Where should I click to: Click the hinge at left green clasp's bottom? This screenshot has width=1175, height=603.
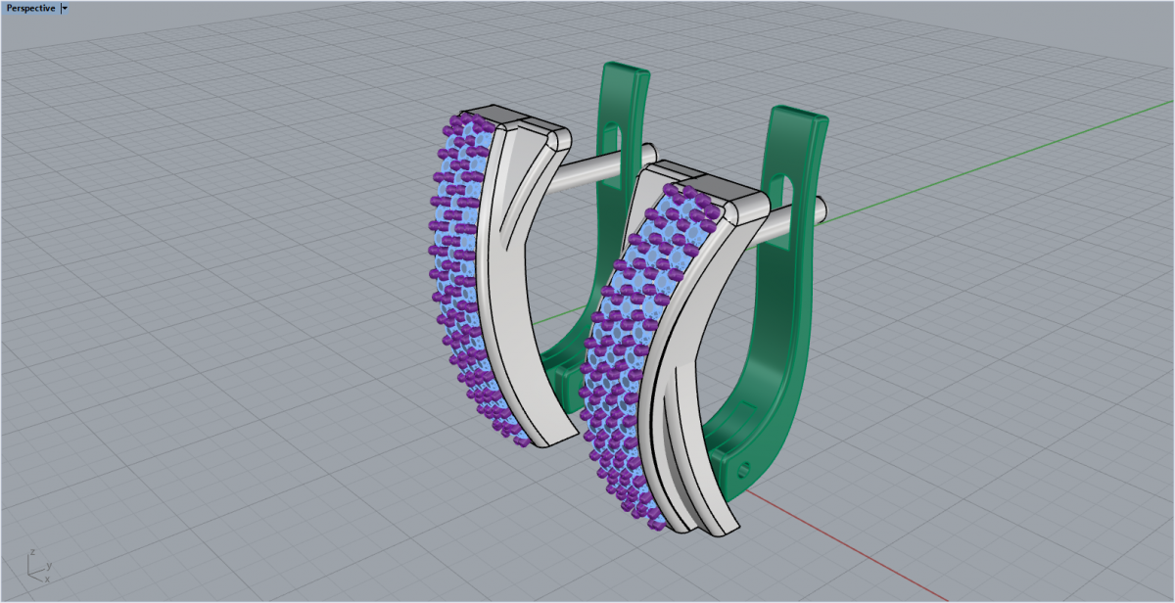pos(566,377)
